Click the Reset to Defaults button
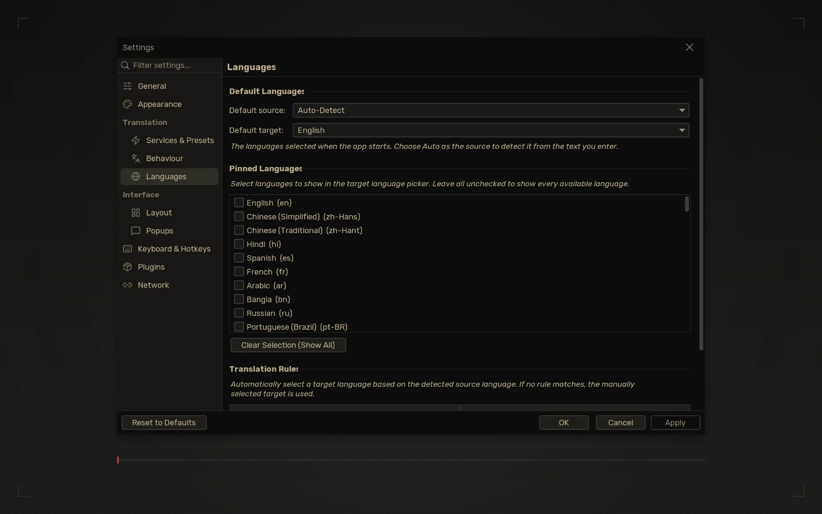822x514 pixels. (x=164, y=423)
